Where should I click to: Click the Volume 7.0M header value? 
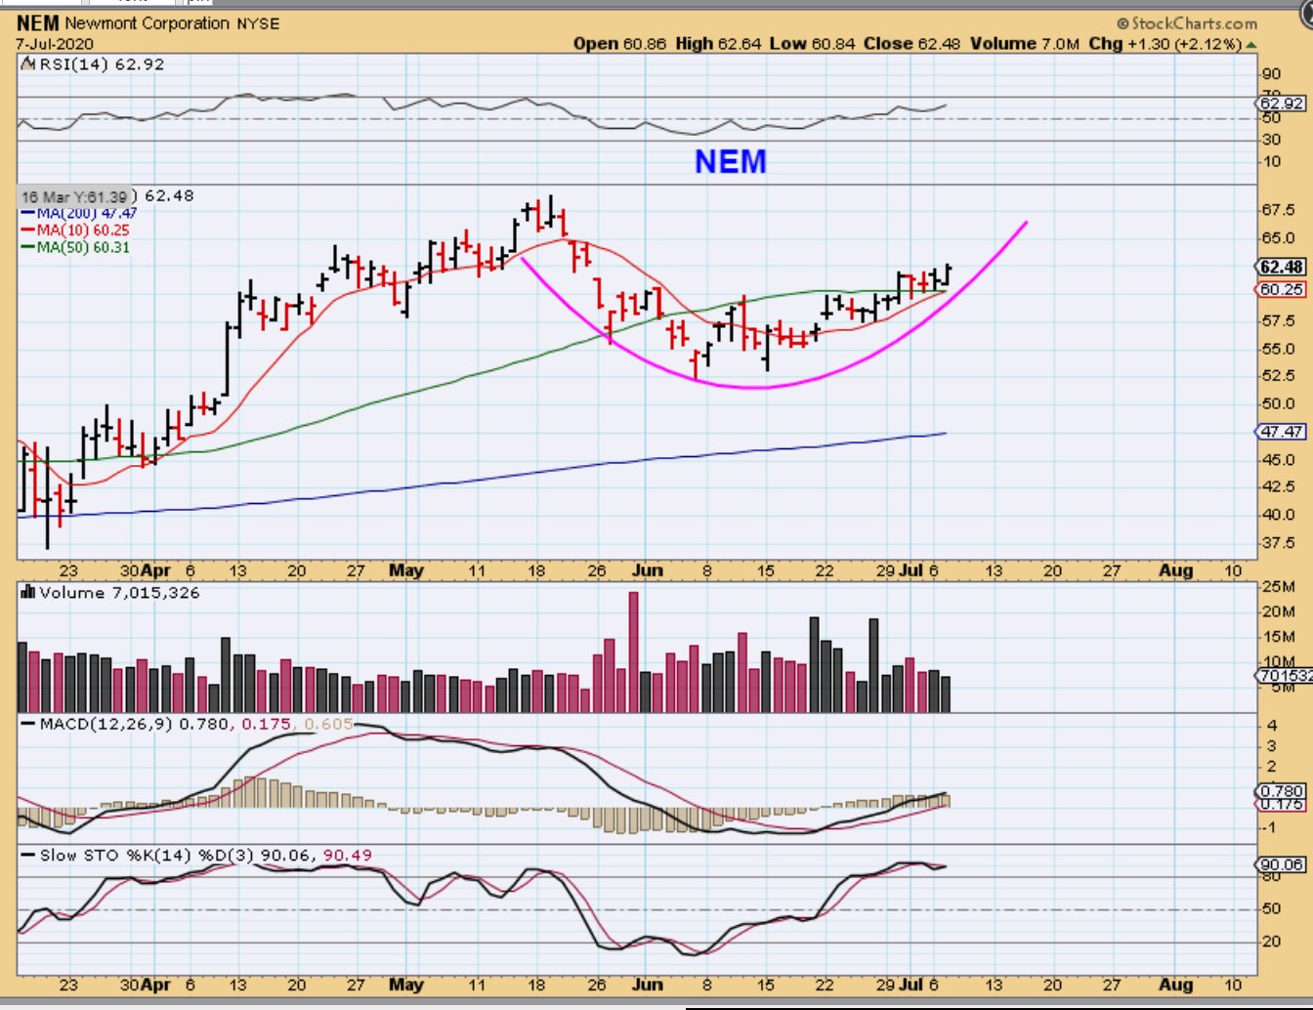(x=1025, y=44)
